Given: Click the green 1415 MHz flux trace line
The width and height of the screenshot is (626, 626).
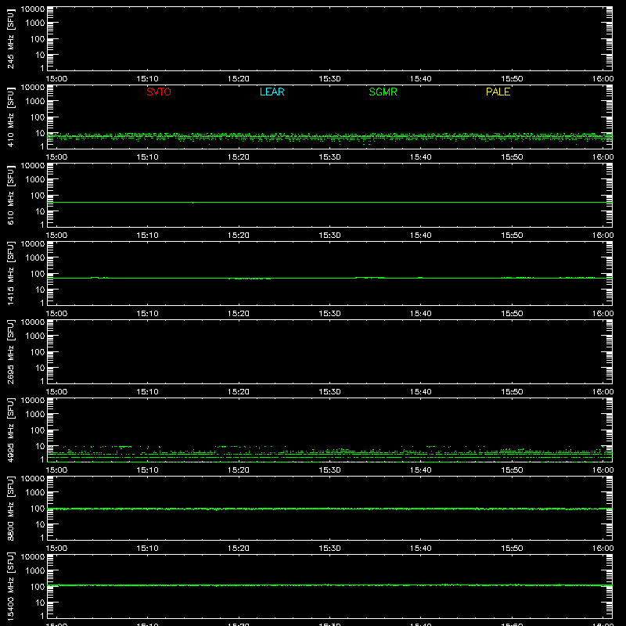Looking at the screenshot, I should click(x=329, y=278).
